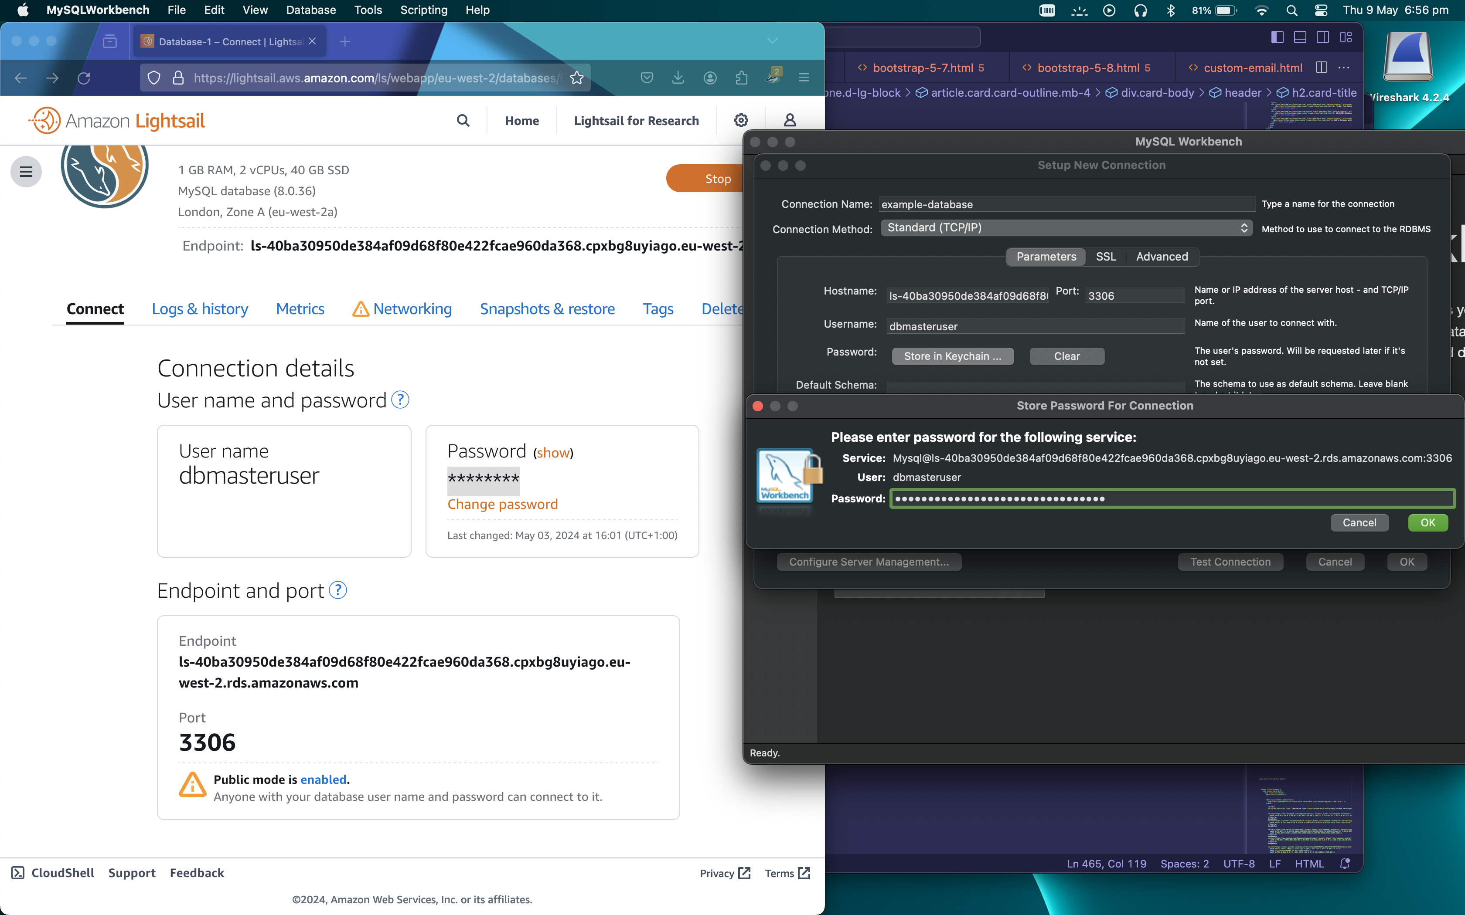The image size is (1465, 915).
Task: Open Lightsail settings gear icon
Action: click(741, 120)
